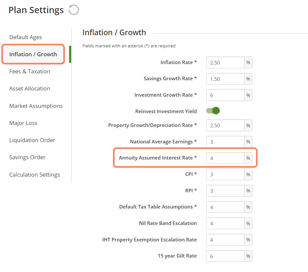
Task: Switch to the Market Assumptions section
Action: click(x=36, y=106)
